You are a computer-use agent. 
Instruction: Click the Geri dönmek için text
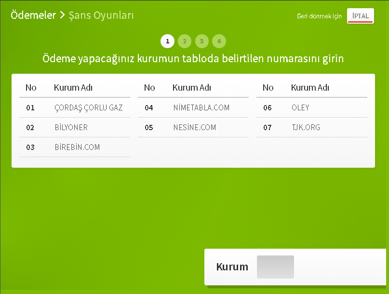coord(319,16)
